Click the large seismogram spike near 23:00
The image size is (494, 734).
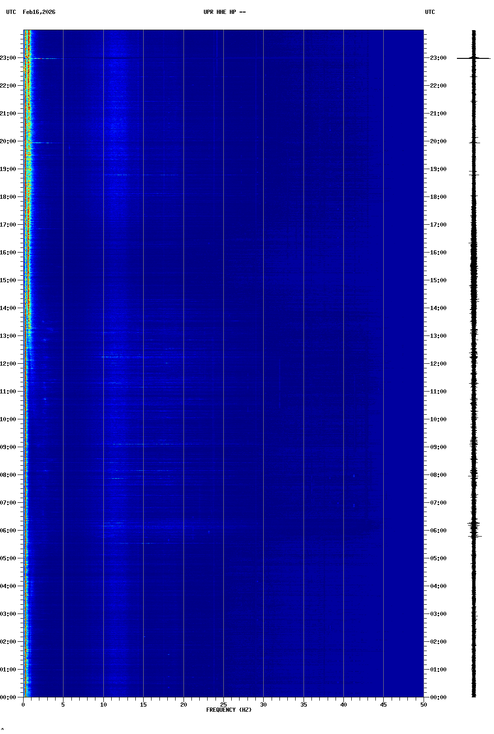coord(474,58)
